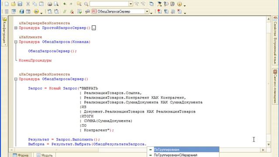Copy selection via the toolbar Copy icon
The height and width of the screenshot is (157, 279).
click(x=35, y=4)
